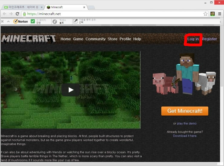Click the Register link

(209, 39)
